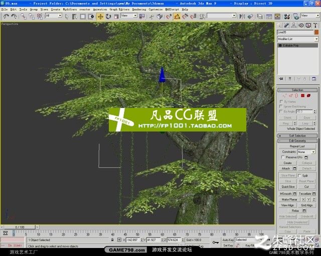Open render type View dropdown
This screenshot has width=321, height=256.
pyautogui.click(x=310, y=15)
